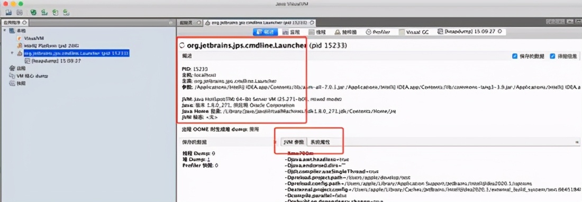Screen dimensions: 582x202
Task: Toggle the Details checkbox
Action: (x=553, y=57)
